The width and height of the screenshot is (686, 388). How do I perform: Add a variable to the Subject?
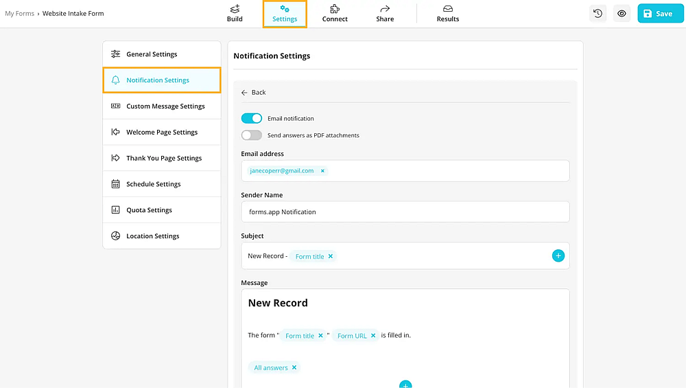point(558,255)
